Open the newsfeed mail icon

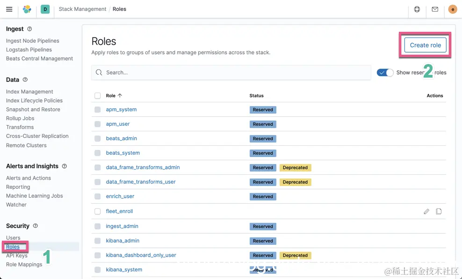click(435, 9)
